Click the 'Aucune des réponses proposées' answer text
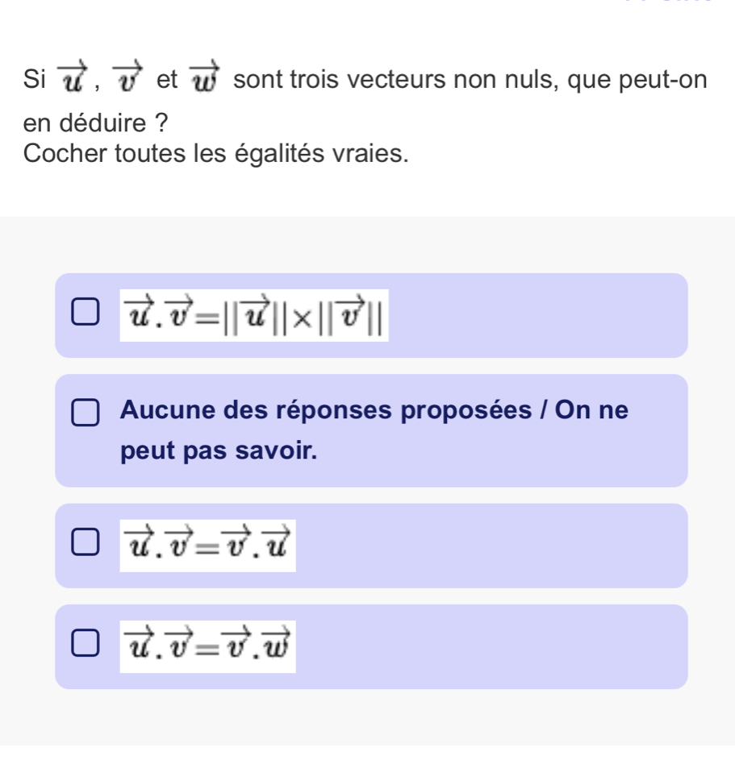Viewport: 735px width, 760px height. pyautogui.click(x=374, y=410)
